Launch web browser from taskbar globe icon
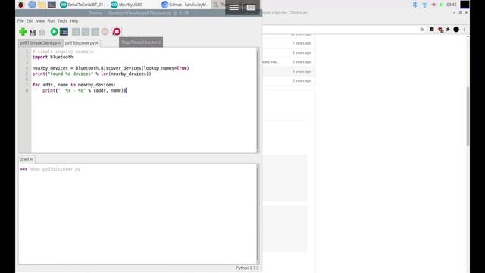The height and width of the screenshot is (273, 485). click(32, 5)
